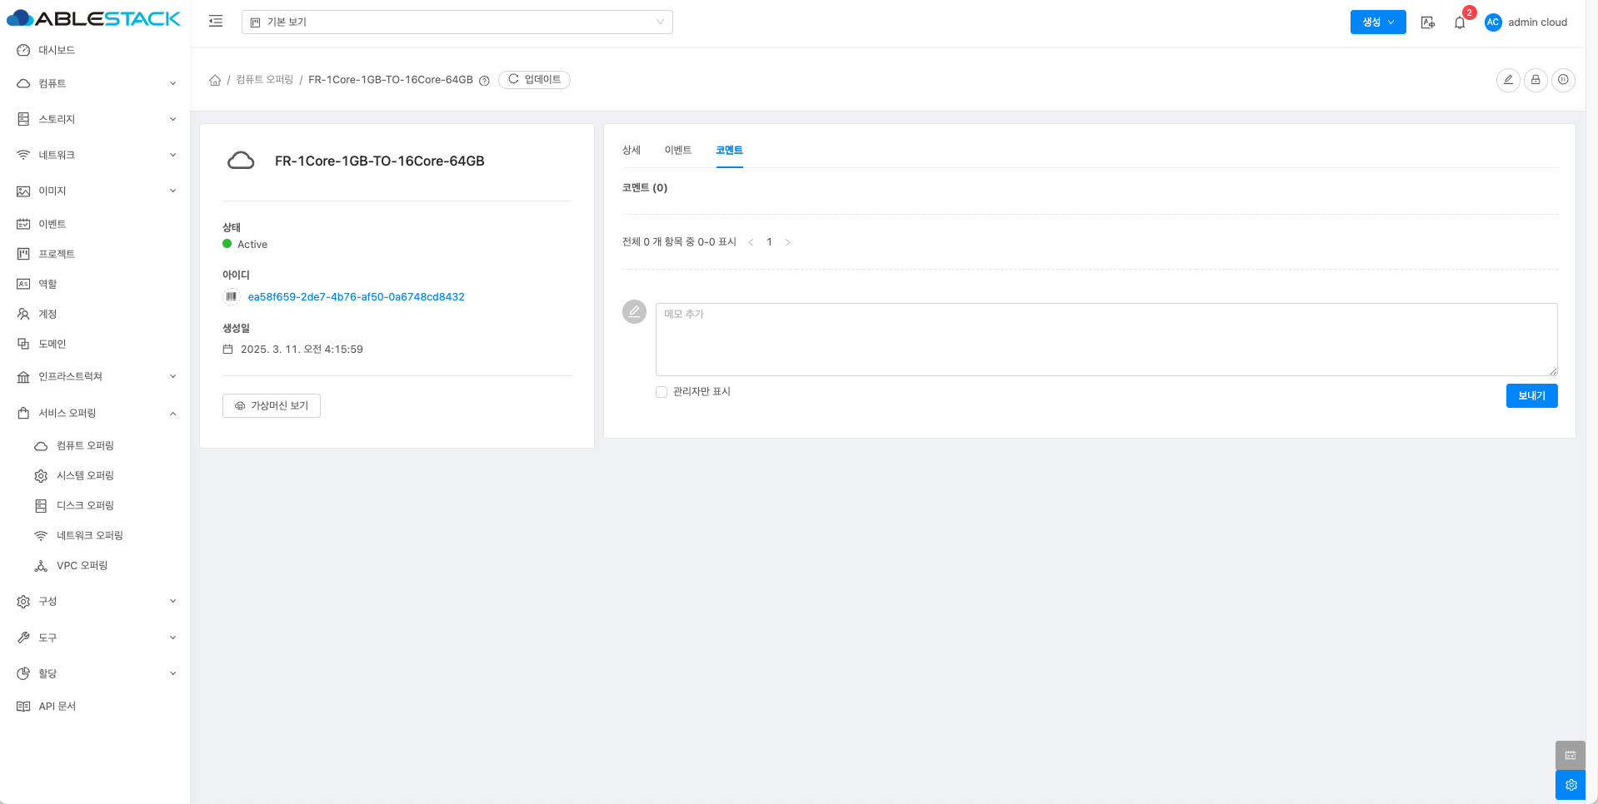Image resolution: width=1598 pixels, height=804 pixels.
Task: Expand the 스토리지 sidebar menu
Action: pos(95,119)
